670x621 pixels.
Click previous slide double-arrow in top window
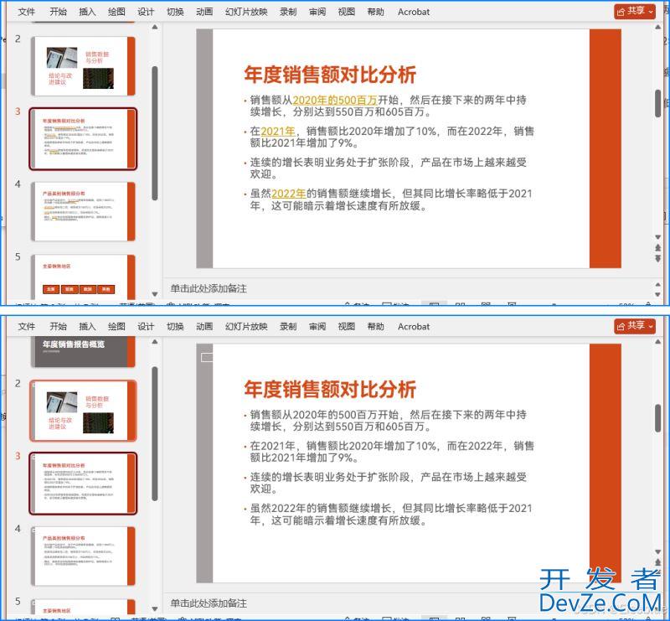pyautogui.click(x=658, y=248)
